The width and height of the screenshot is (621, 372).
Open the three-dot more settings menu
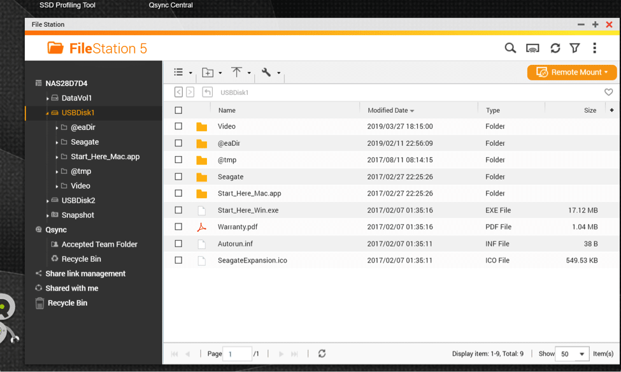pyautogui.click(x=594, y=48)
